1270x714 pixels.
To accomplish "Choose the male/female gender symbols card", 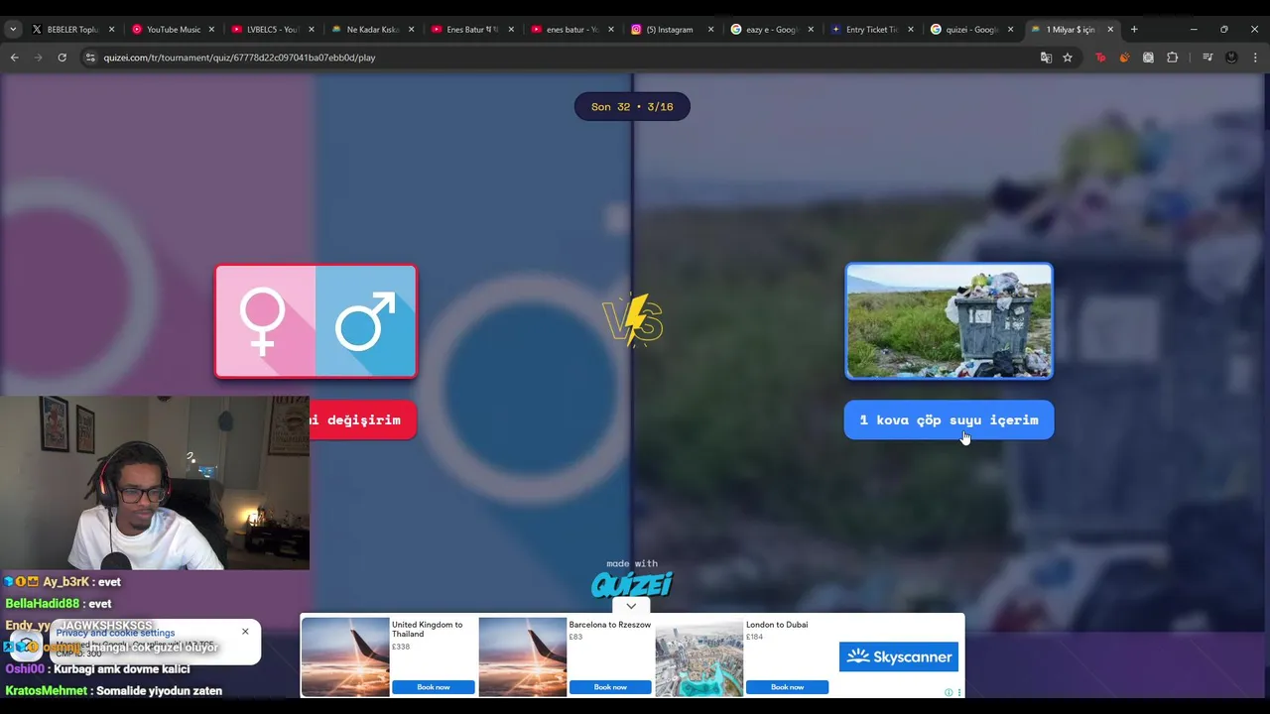I will pos(316,321).
